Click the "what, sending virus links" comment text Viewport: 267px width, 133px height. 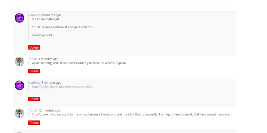click(79, 63)
